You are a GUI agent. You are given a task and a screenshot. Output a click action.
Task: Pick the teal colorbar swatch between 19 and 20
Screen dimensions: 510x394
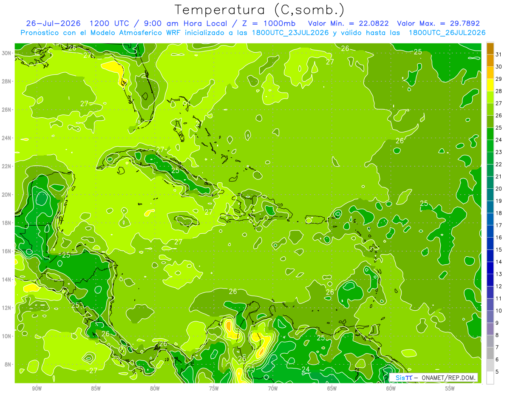click(x=490, y=195)
